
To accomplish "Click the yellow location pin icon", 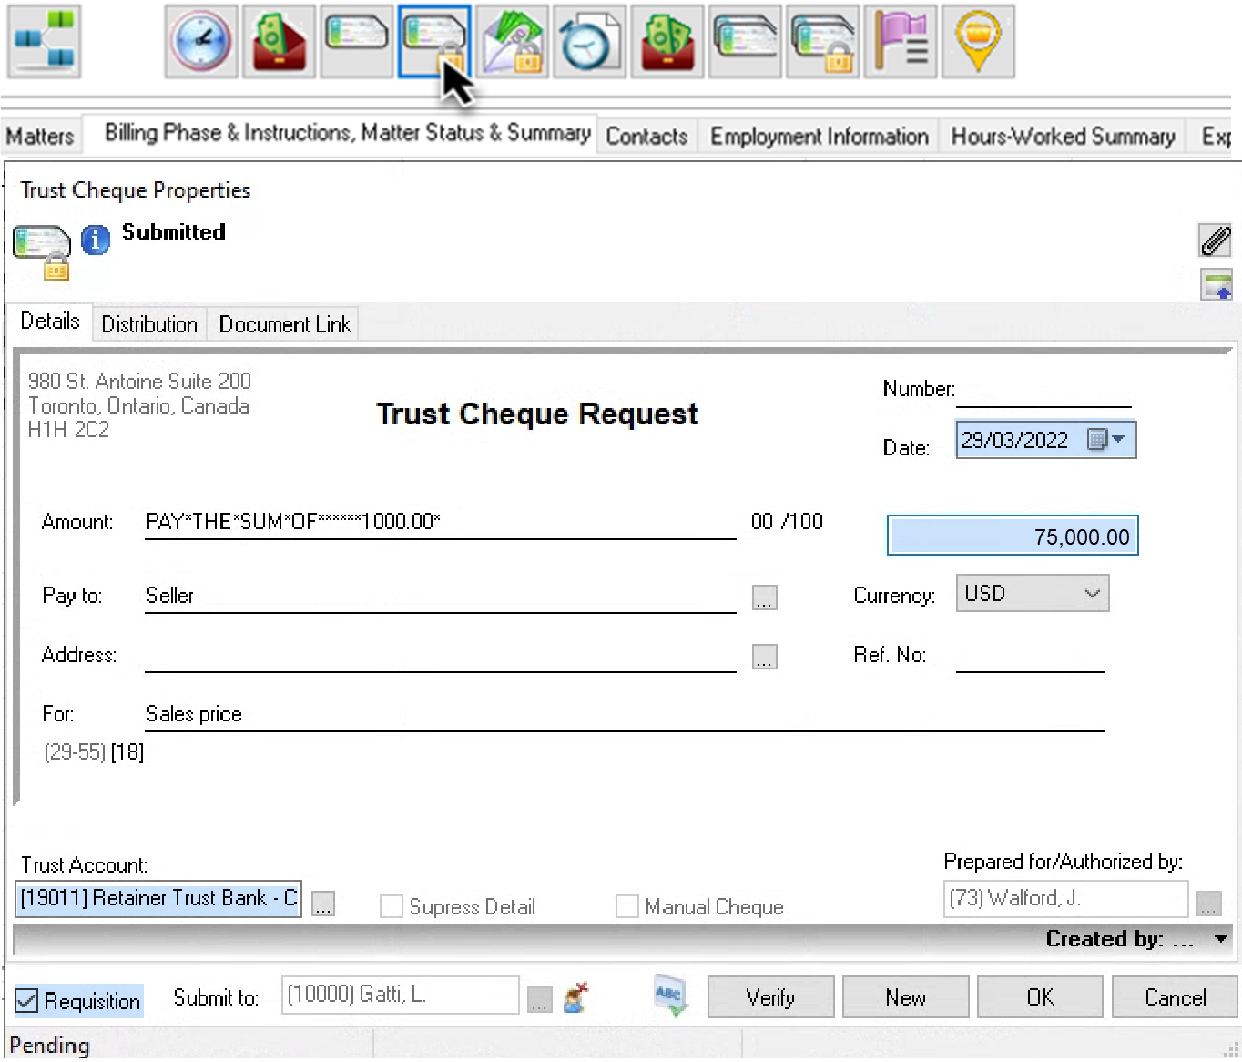I will tap(978, 41).
